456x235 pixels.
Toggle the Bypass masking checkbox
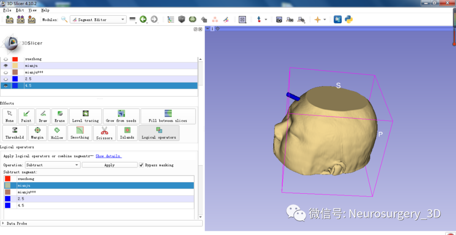tap(141, 165)
